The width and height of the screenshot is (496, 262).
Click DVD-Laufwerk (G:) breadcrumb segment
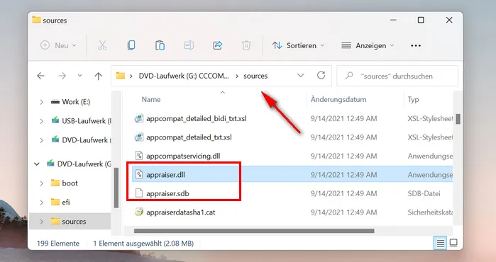184,76
